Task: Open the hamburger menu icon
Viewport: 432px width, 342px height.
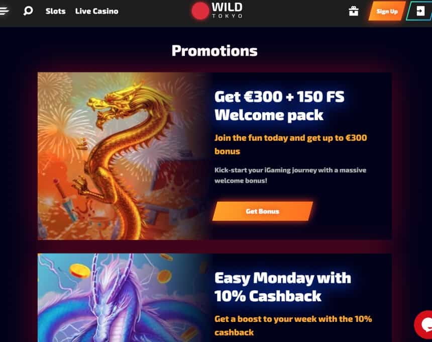Action: pyautogui.click(x=4, y=11)
